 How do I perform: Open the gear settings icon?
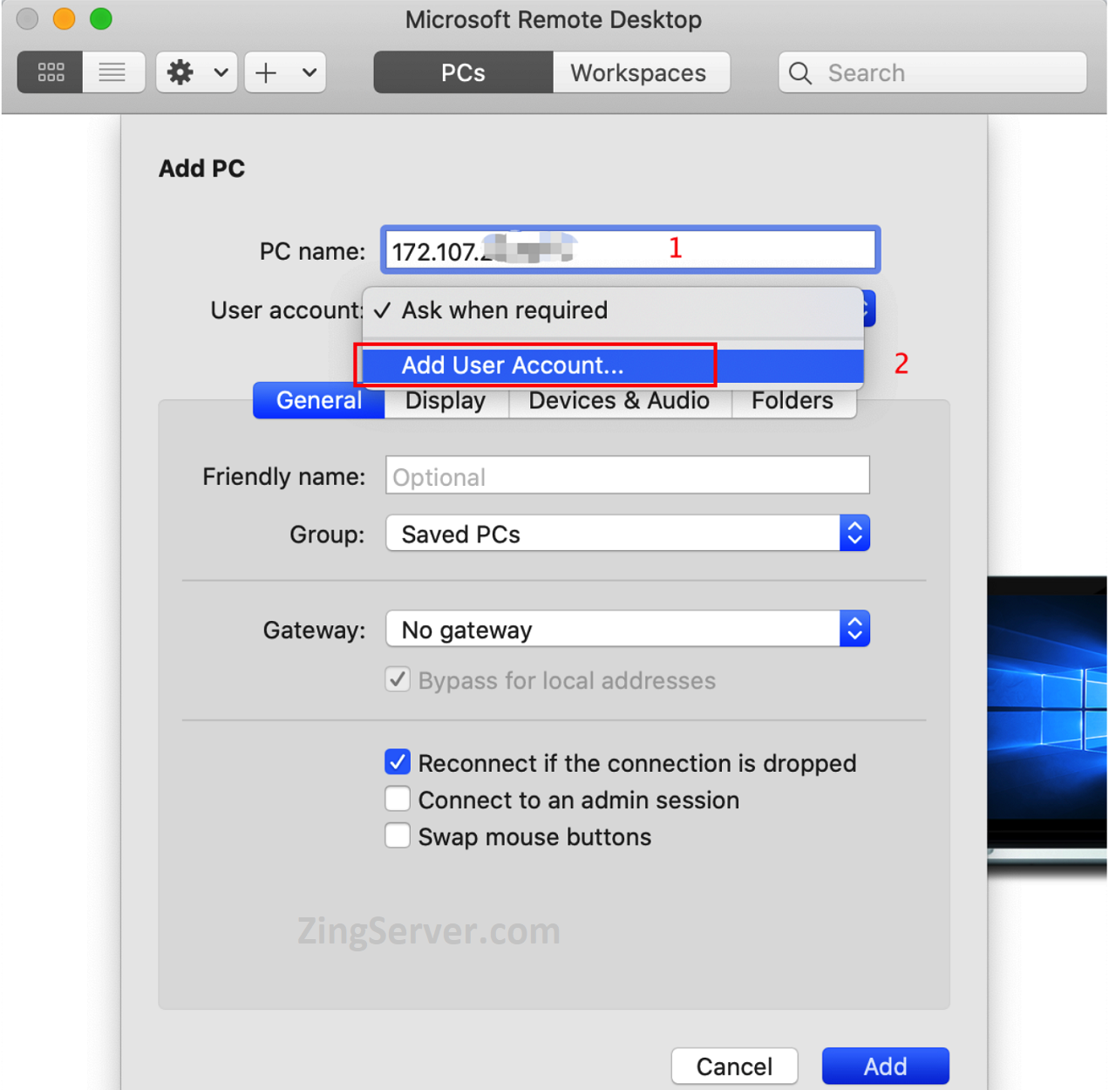[180, 72]
